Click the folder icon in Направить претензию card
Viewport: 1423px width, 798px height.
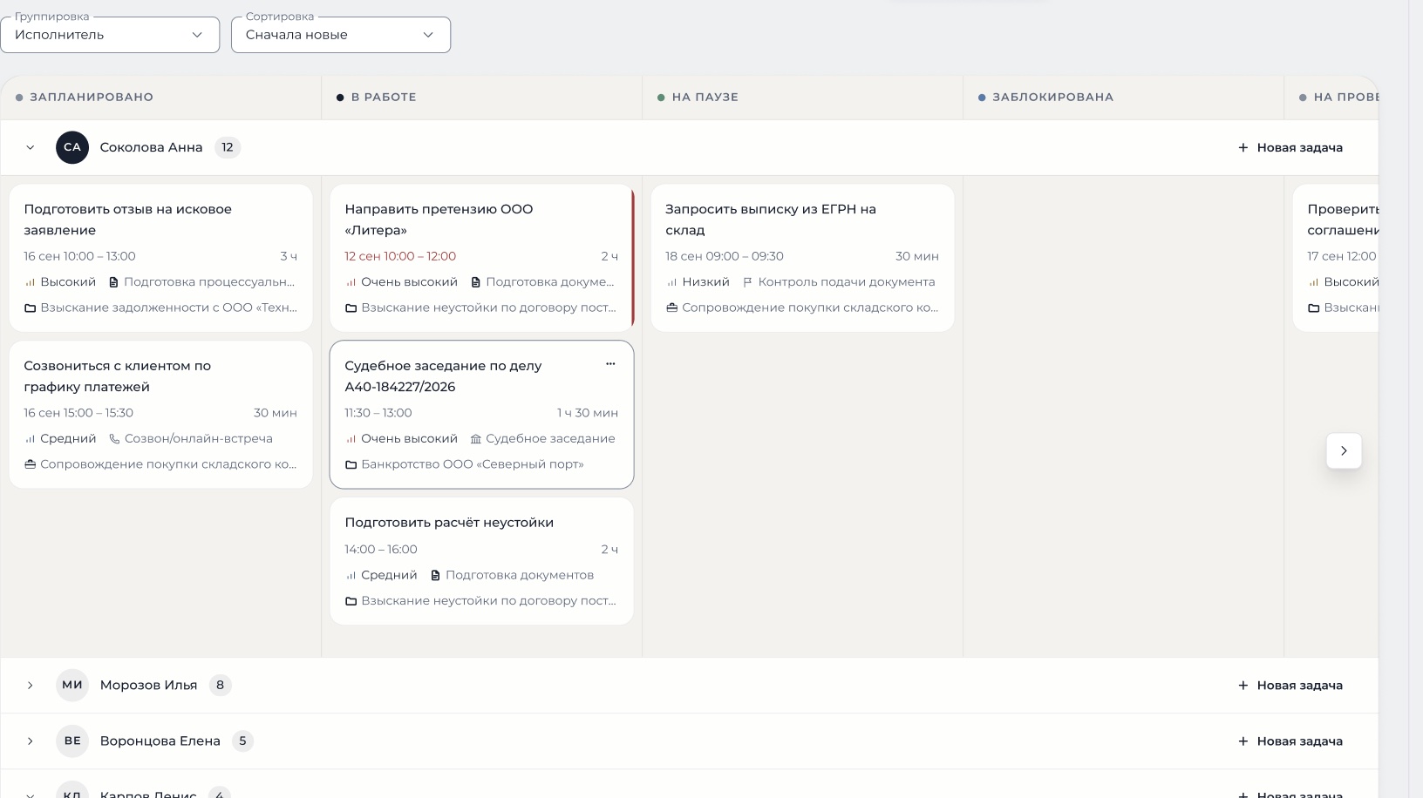point(351,308)
